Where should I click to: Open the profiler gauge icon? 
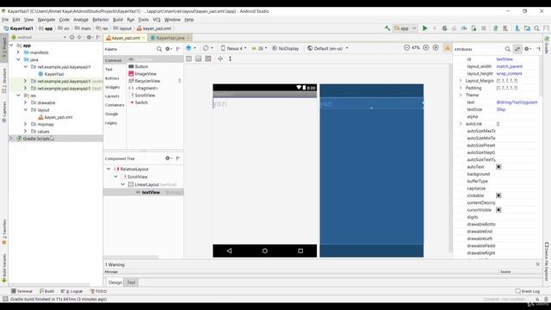pos(464,28)
